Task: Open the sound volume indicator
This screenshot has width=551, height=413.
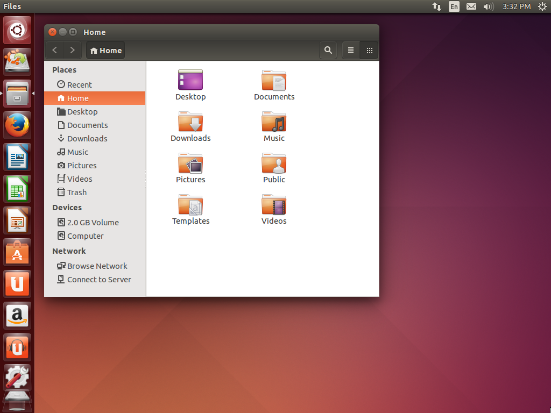Action: [x=489, y=6]
